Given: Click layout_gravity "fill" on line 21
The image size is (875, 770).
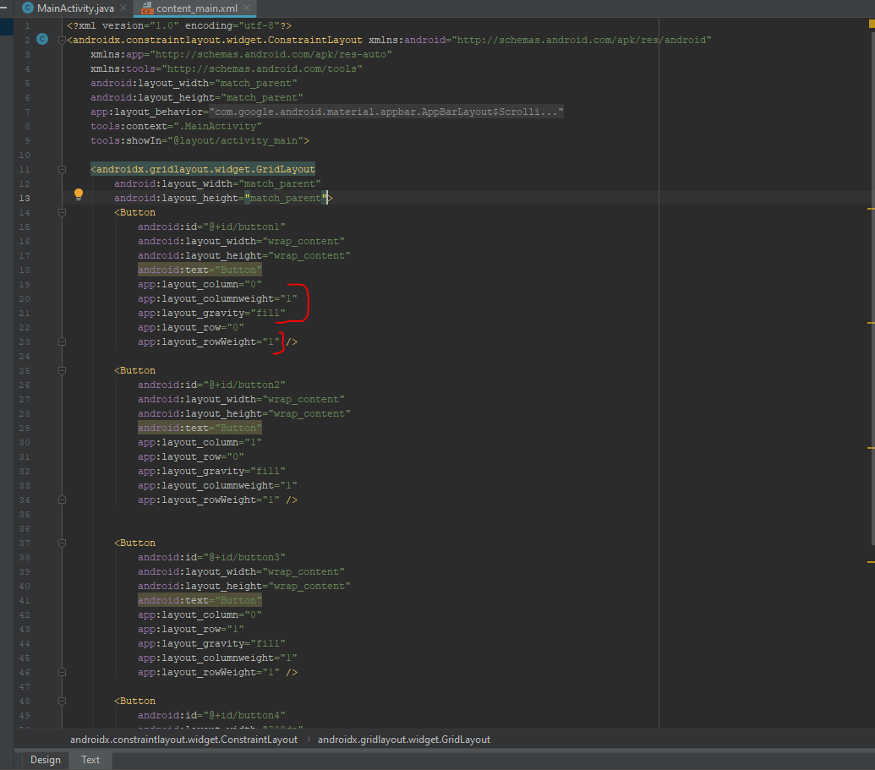Looking at the screenshot, I should 211,313.
